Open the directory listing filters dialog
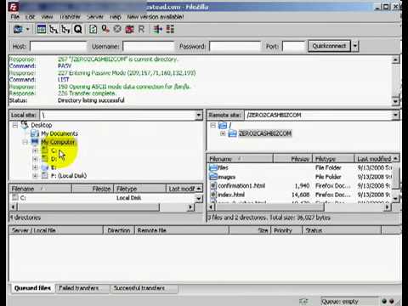The height and width of the screenshot is (306, 408). tap(158, 29)
